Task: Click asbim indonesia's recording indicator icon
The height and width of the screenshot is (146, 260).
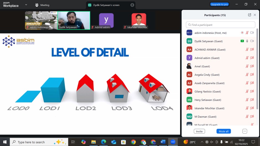Action: pos(242,33)
